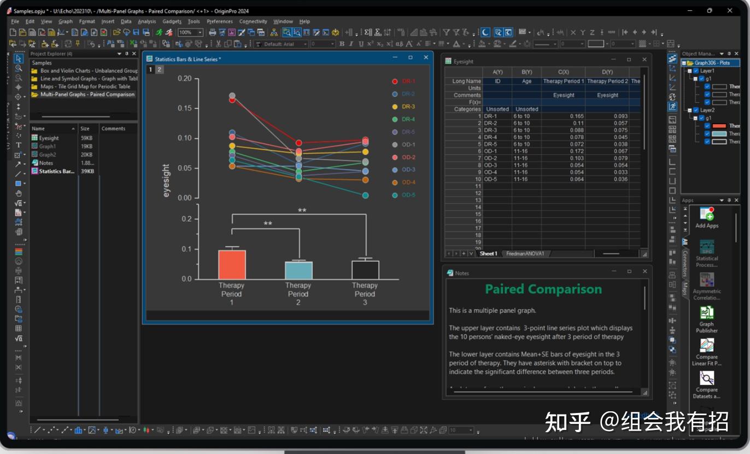Toggle visibility of the red-filled plot in Layer2

[x=707, y=126]
